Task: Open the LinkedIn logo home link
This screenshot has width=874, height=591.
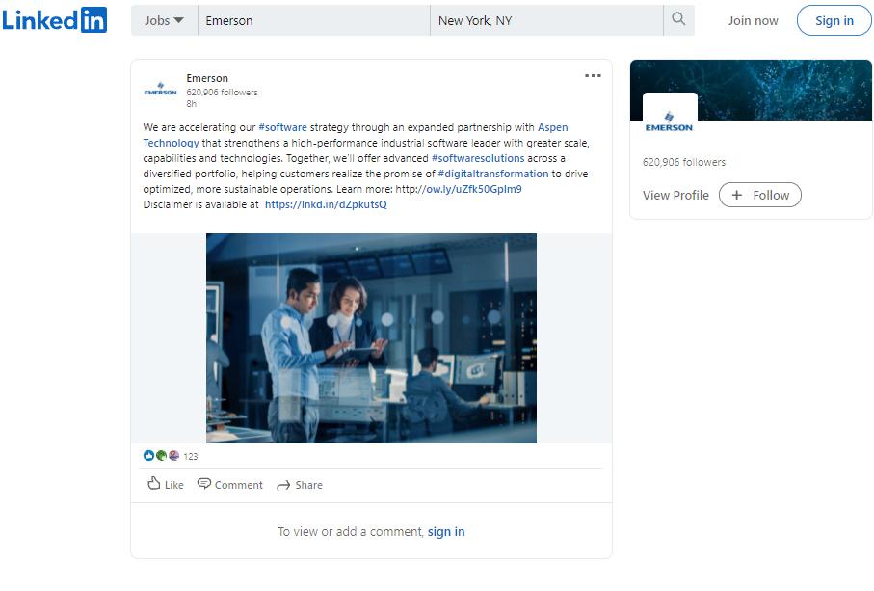Action: [x=55, y=20]
